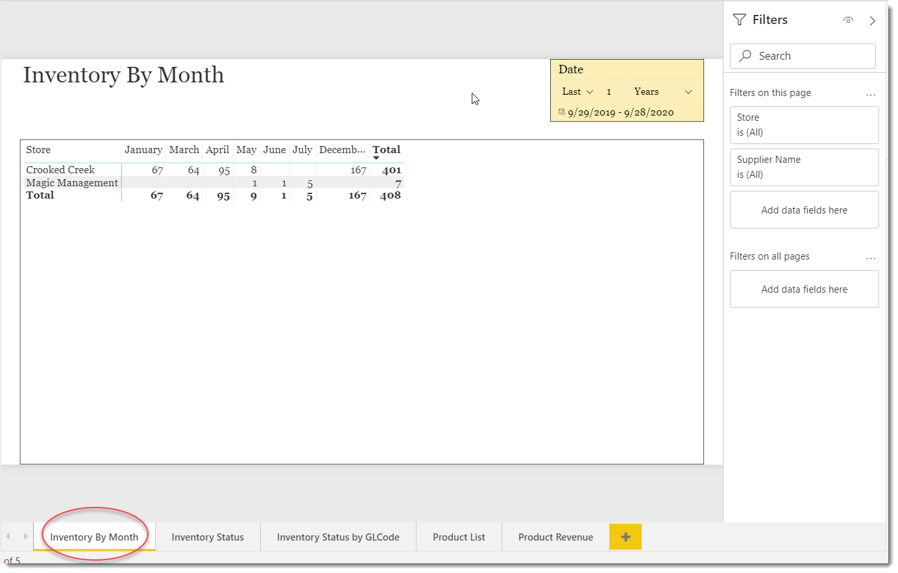Click the May column header
Viewport: 898px width, 573px height.
(247, 150)
